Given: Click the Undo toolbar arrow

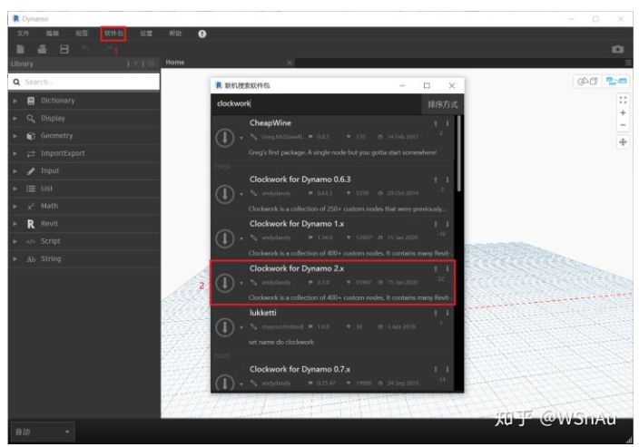Looking at the screenshot, I should 86,49.
